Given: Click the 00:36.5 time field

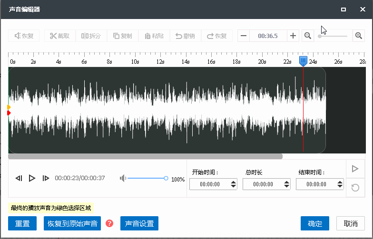Looking at the screenshot, I should coord(268,36).
